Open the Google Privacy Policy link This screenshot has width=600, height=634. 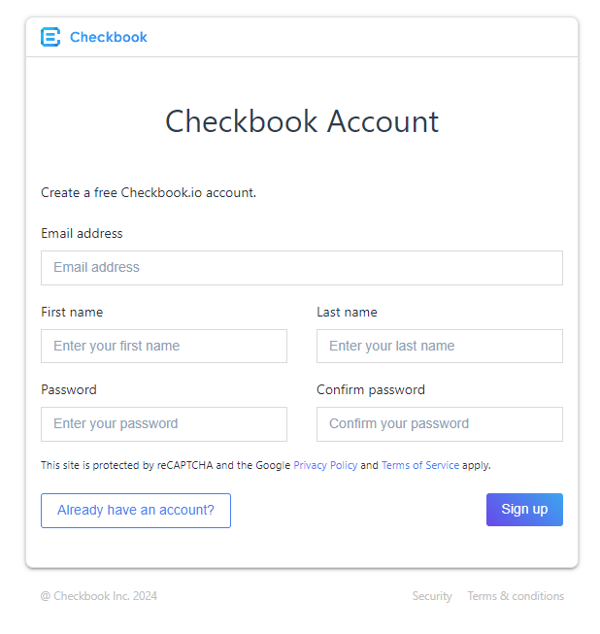click(x=325, y=465)
